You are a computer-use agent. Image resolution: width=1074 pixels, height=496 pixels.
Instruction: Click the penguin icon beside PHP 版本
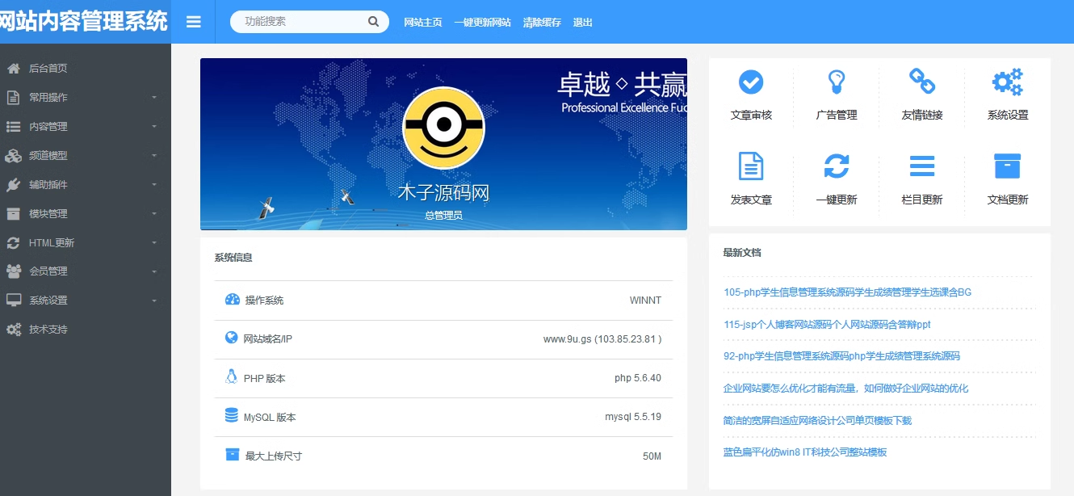[x=232, y=376]
